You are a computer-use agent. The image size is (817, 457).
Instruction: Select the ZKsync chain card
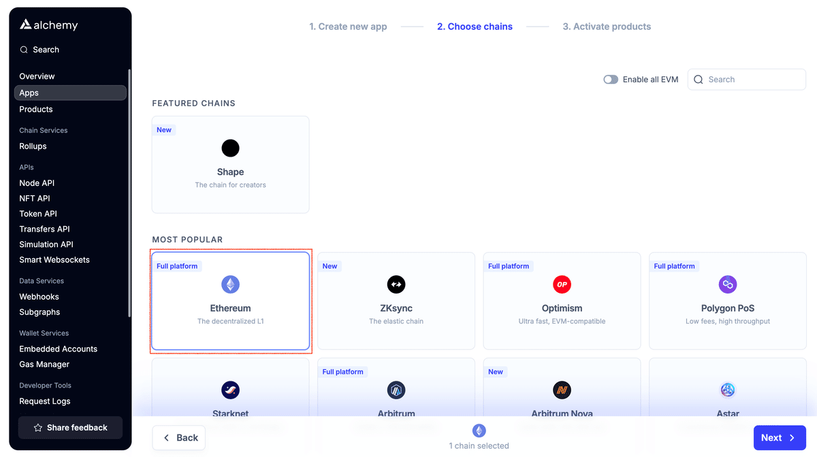[396, 301]
